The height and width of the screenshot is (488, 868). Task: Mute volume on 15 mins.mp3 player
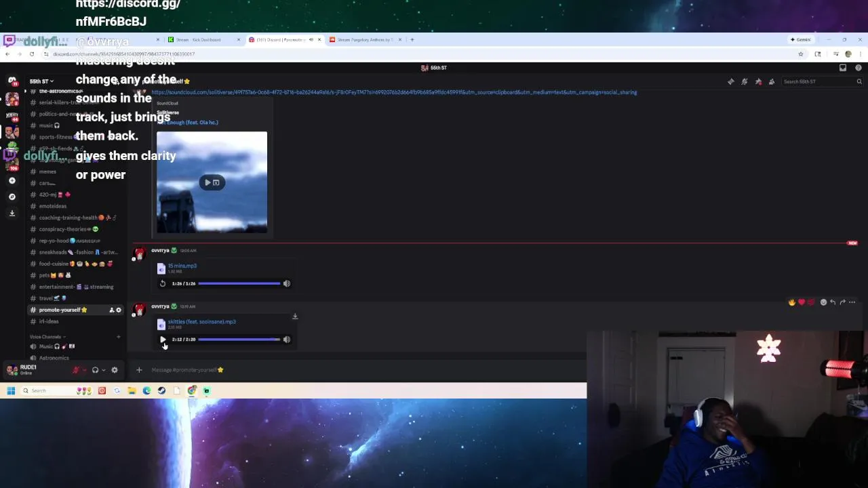pyautogui.click(x=286, y=284)
